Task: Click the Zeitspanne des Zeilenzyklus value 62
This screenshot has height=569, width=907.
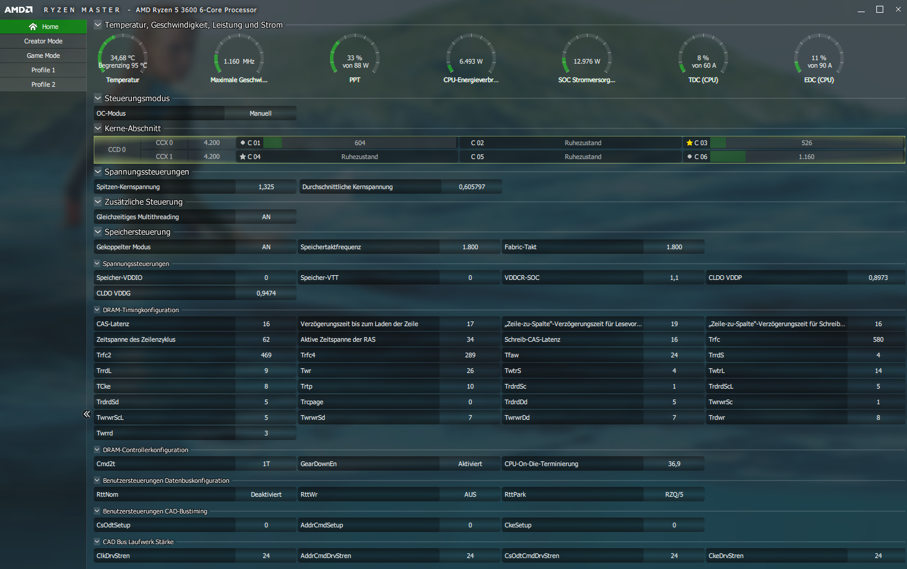Action: coord(266,339)
